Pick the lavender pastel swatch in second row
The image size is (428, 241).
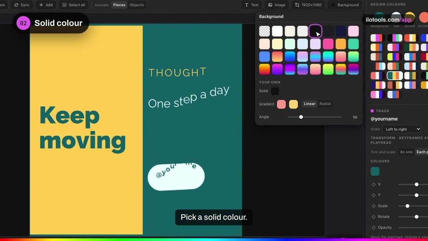[315, 44]
